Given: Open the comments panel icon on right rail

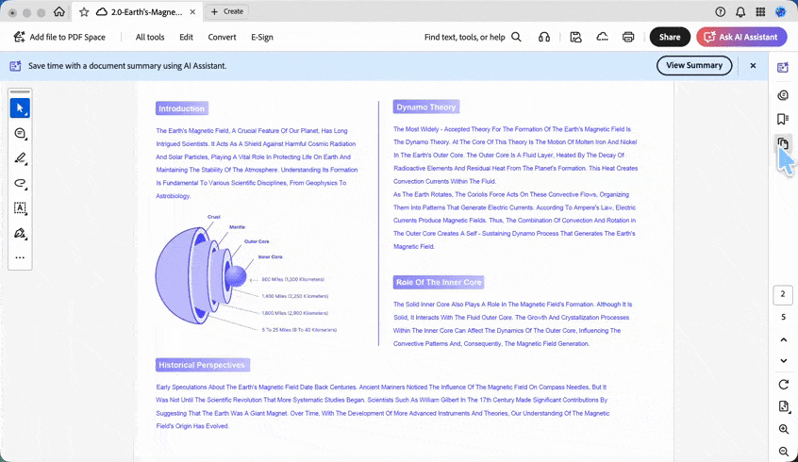Looking at the screenshot, I should click(x=783, y=95).
